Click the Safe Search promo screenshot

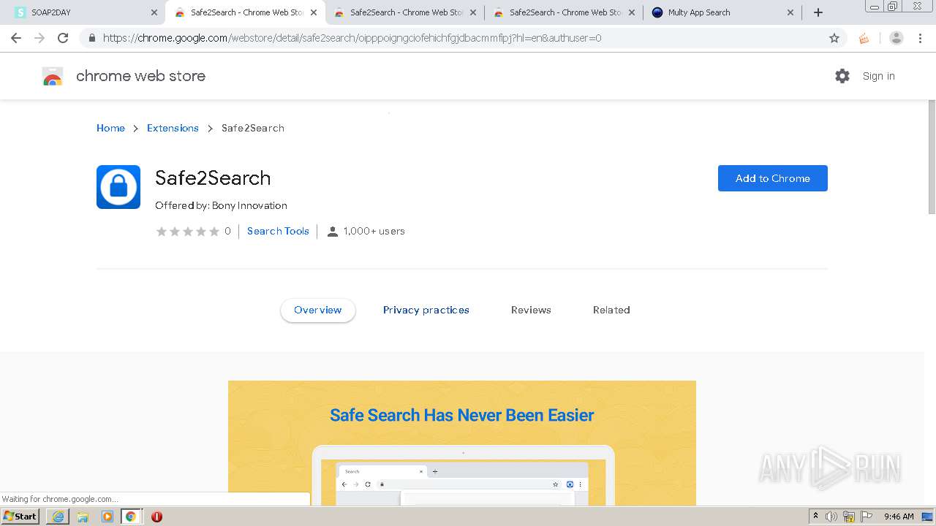pyautogui.click(x=462, y=443)
